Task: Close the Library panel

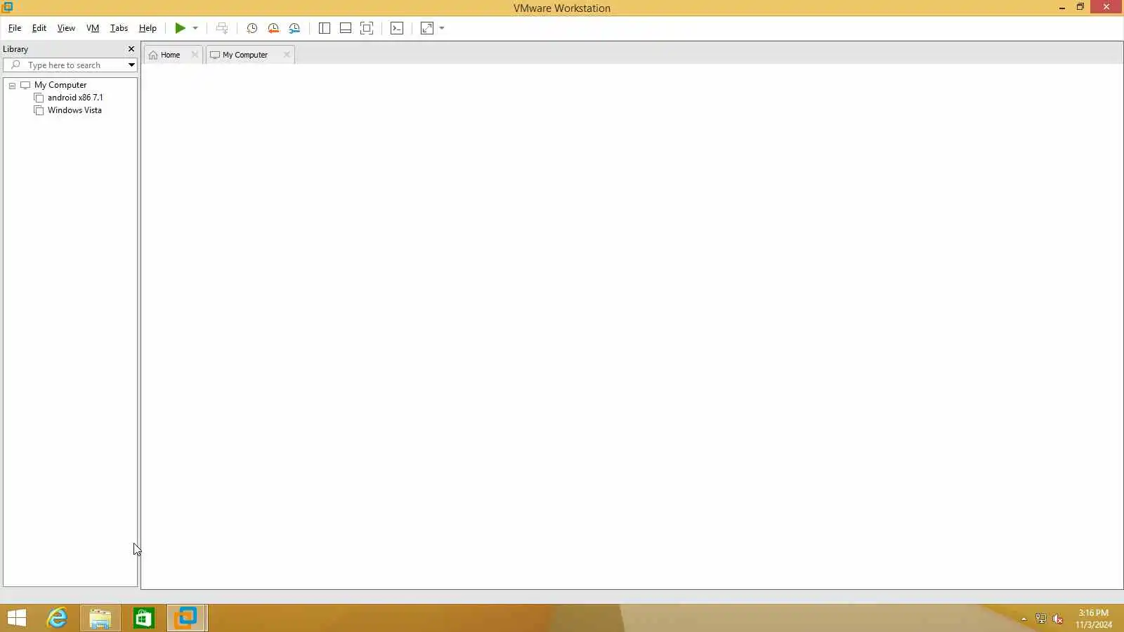Action: pos(131,49)
